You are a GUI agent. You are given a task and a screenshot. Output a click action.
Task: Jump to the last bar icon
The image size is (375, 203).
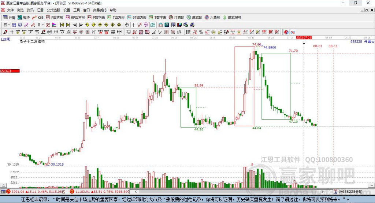coord(68,25)
